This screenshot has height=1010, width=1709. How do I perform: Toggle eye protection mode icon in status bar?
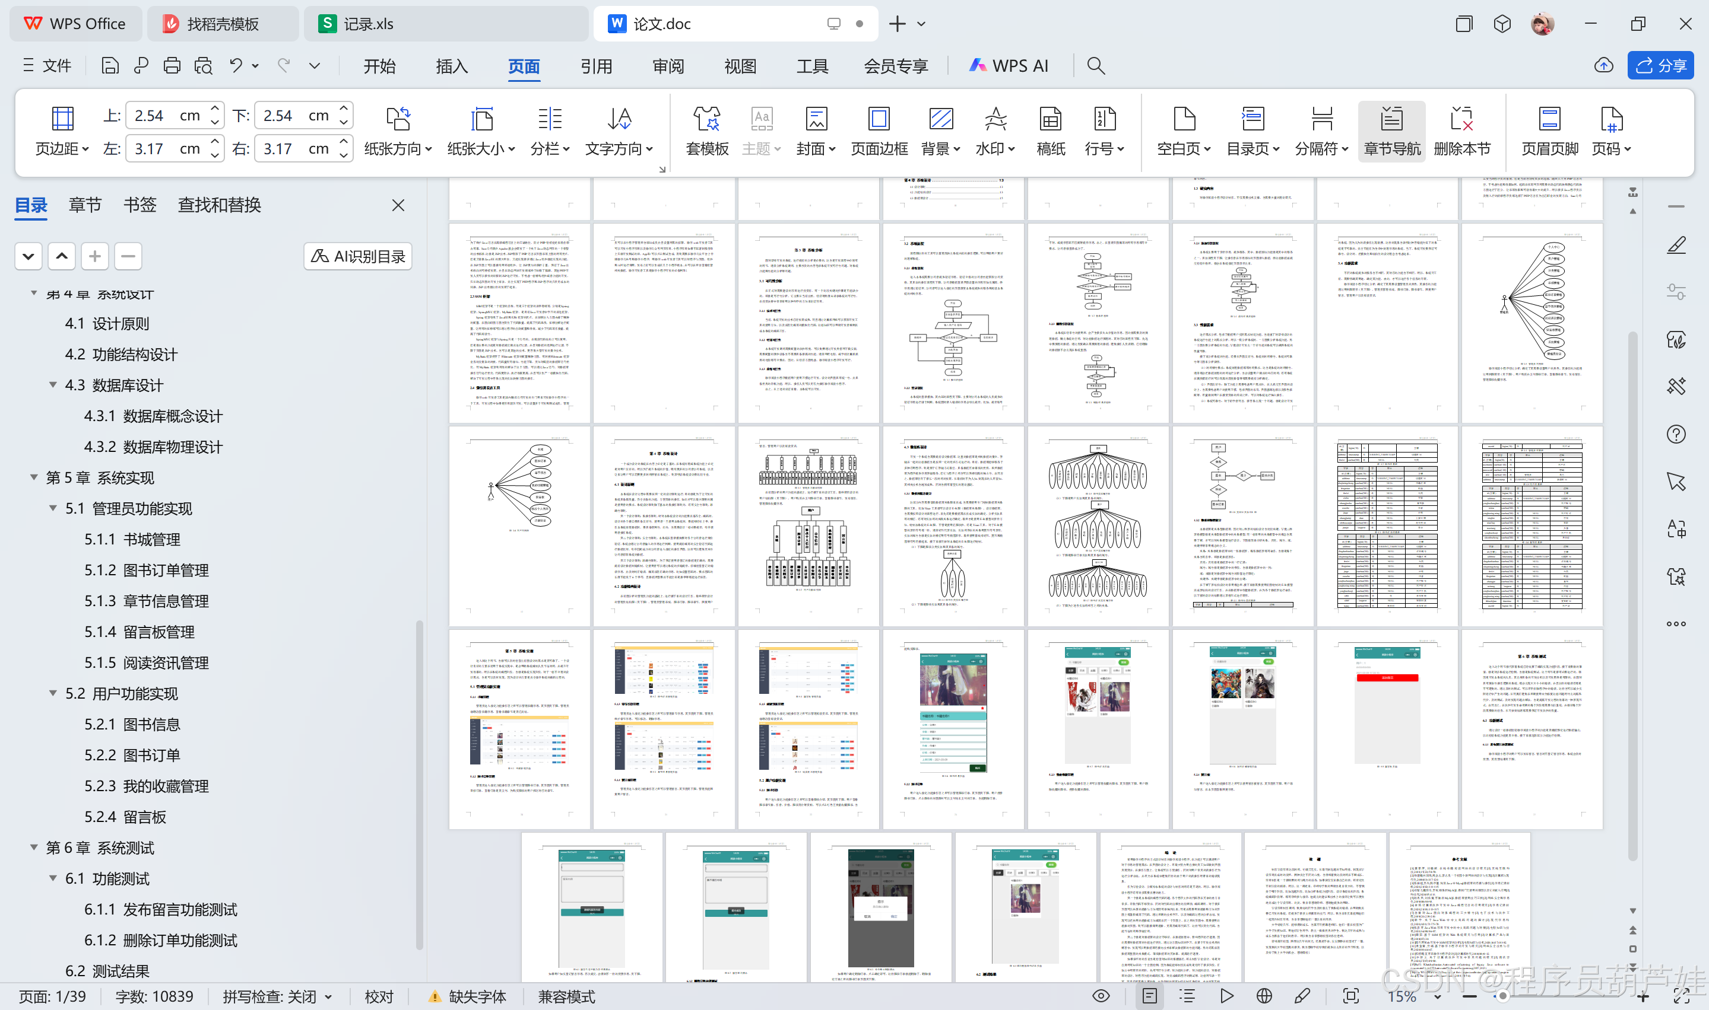1101,996
